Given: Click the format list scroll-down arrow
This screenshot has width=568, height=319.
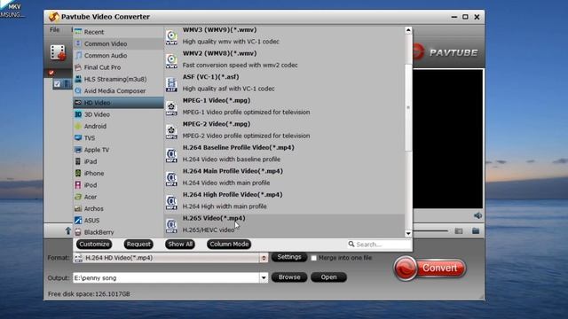Looking at the screenshot, I should [x=408, y=234].
